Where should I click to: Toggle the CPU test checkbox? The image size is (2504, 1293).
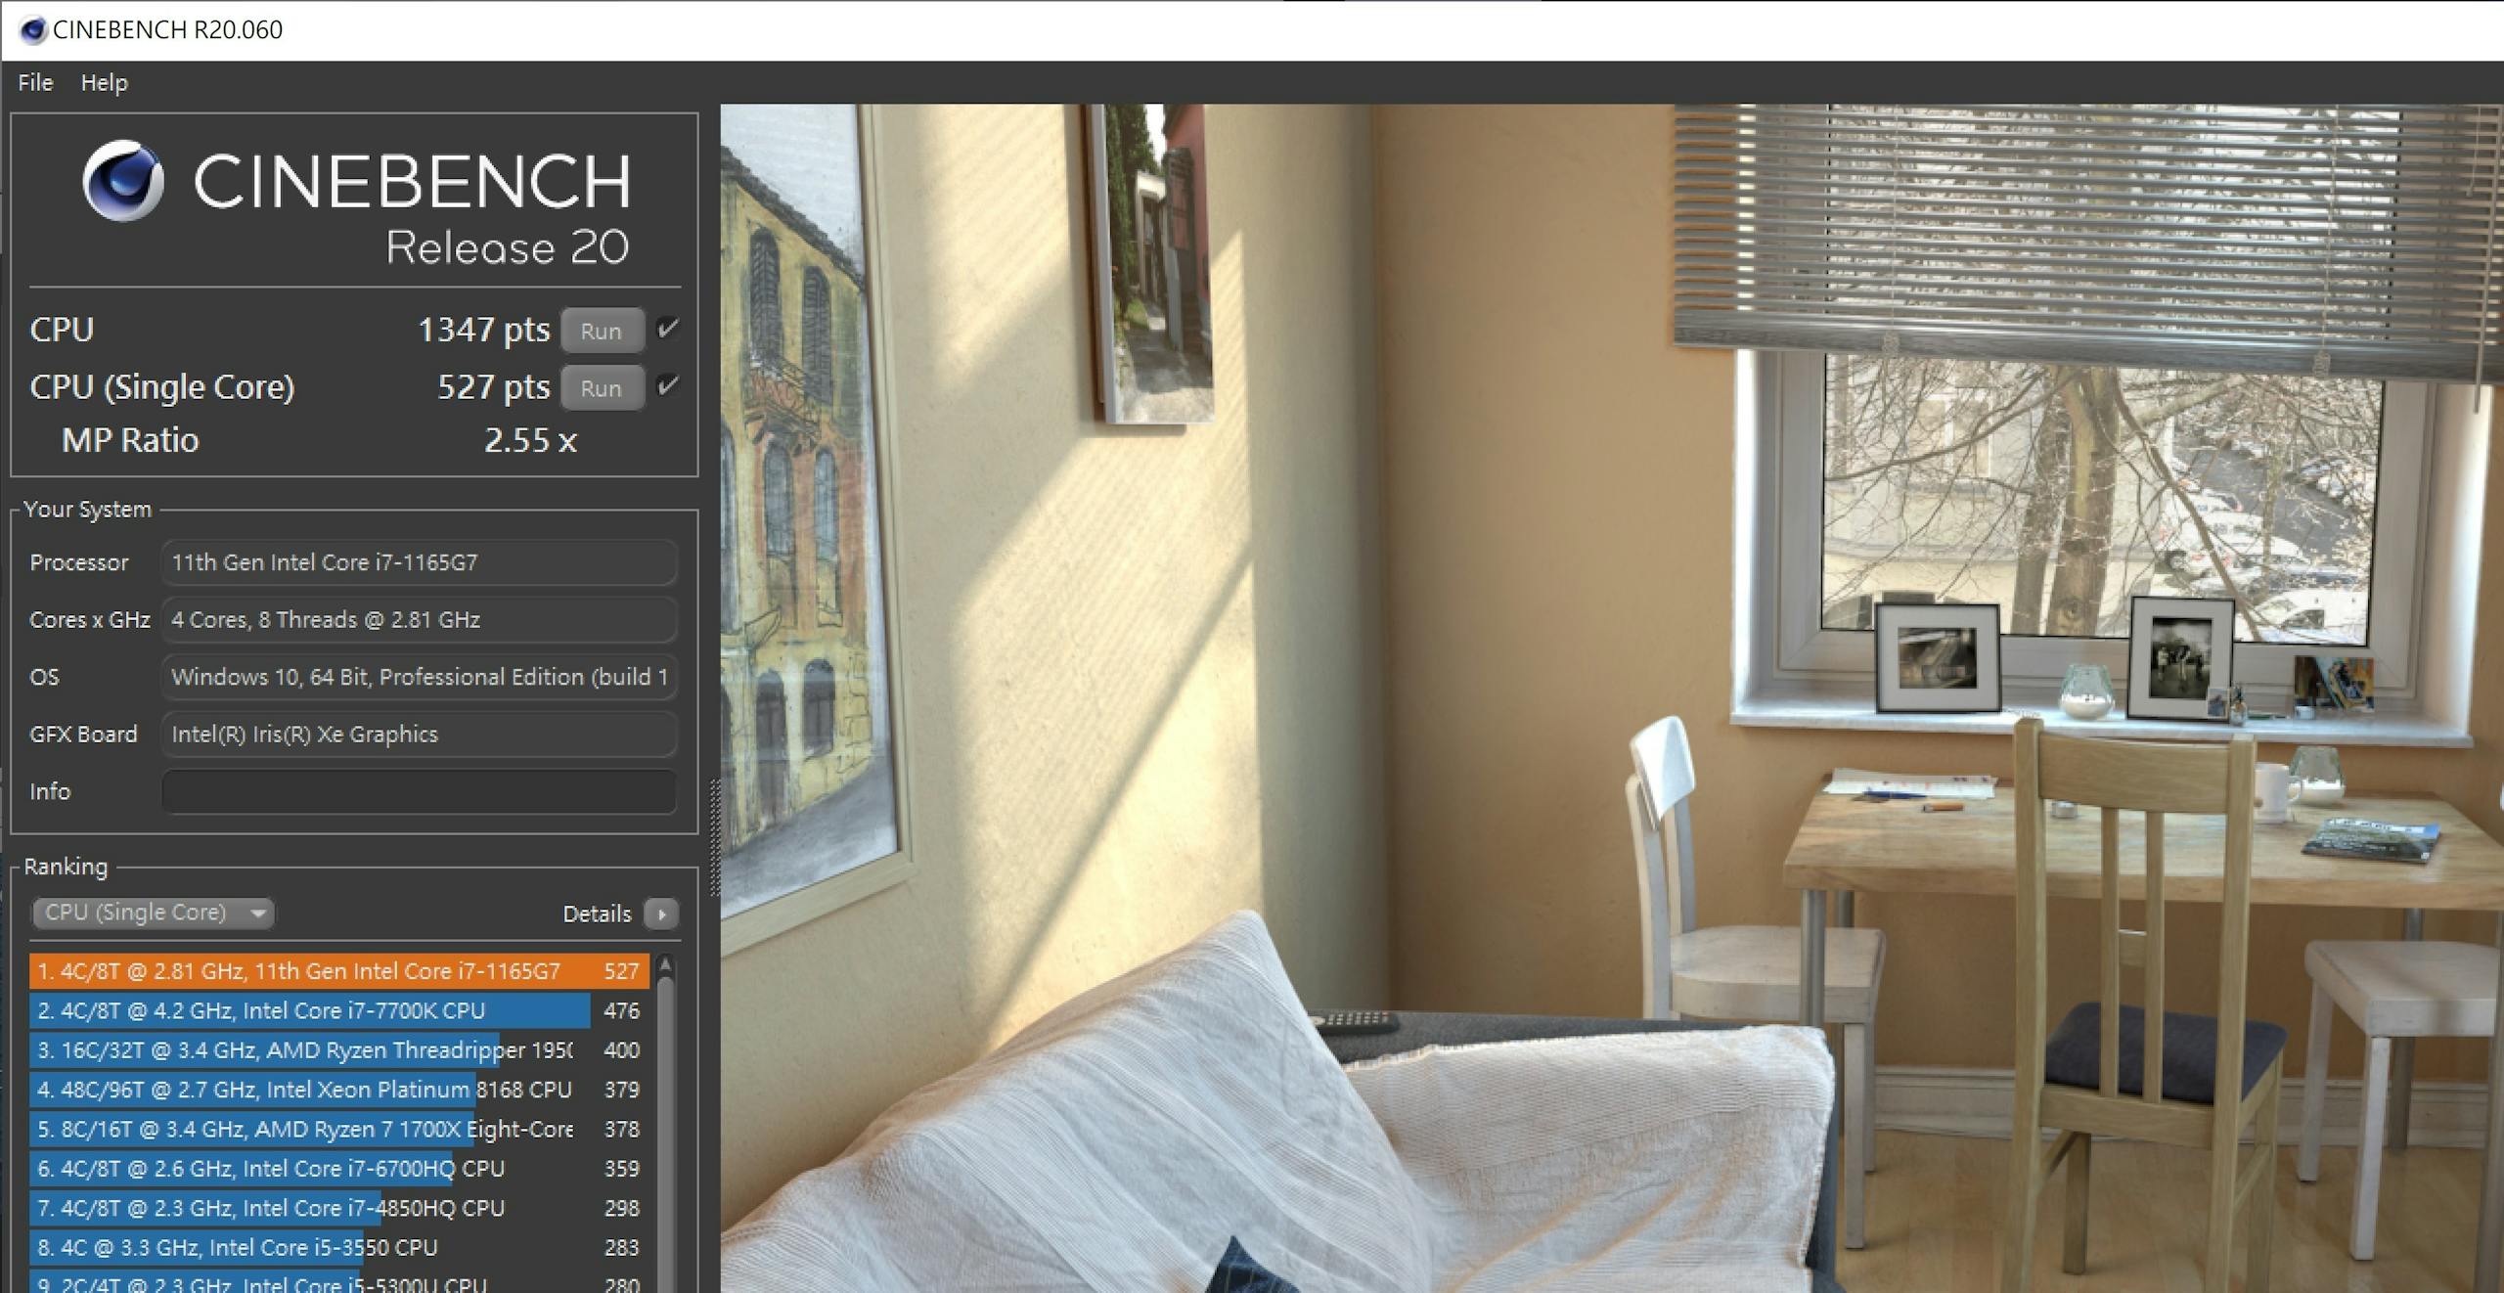pos(668,329)
